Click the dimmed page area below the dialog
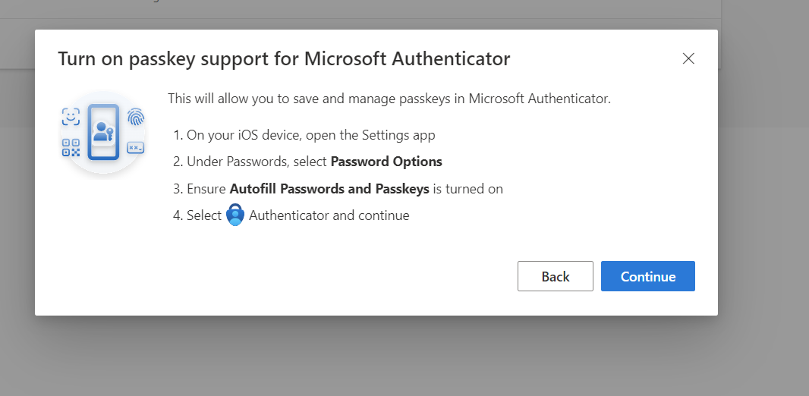 point(379,357)
